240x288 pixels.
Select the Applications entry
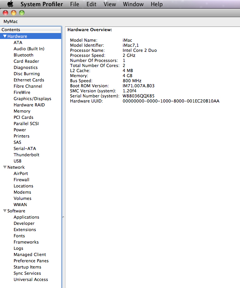pos(26,217)
